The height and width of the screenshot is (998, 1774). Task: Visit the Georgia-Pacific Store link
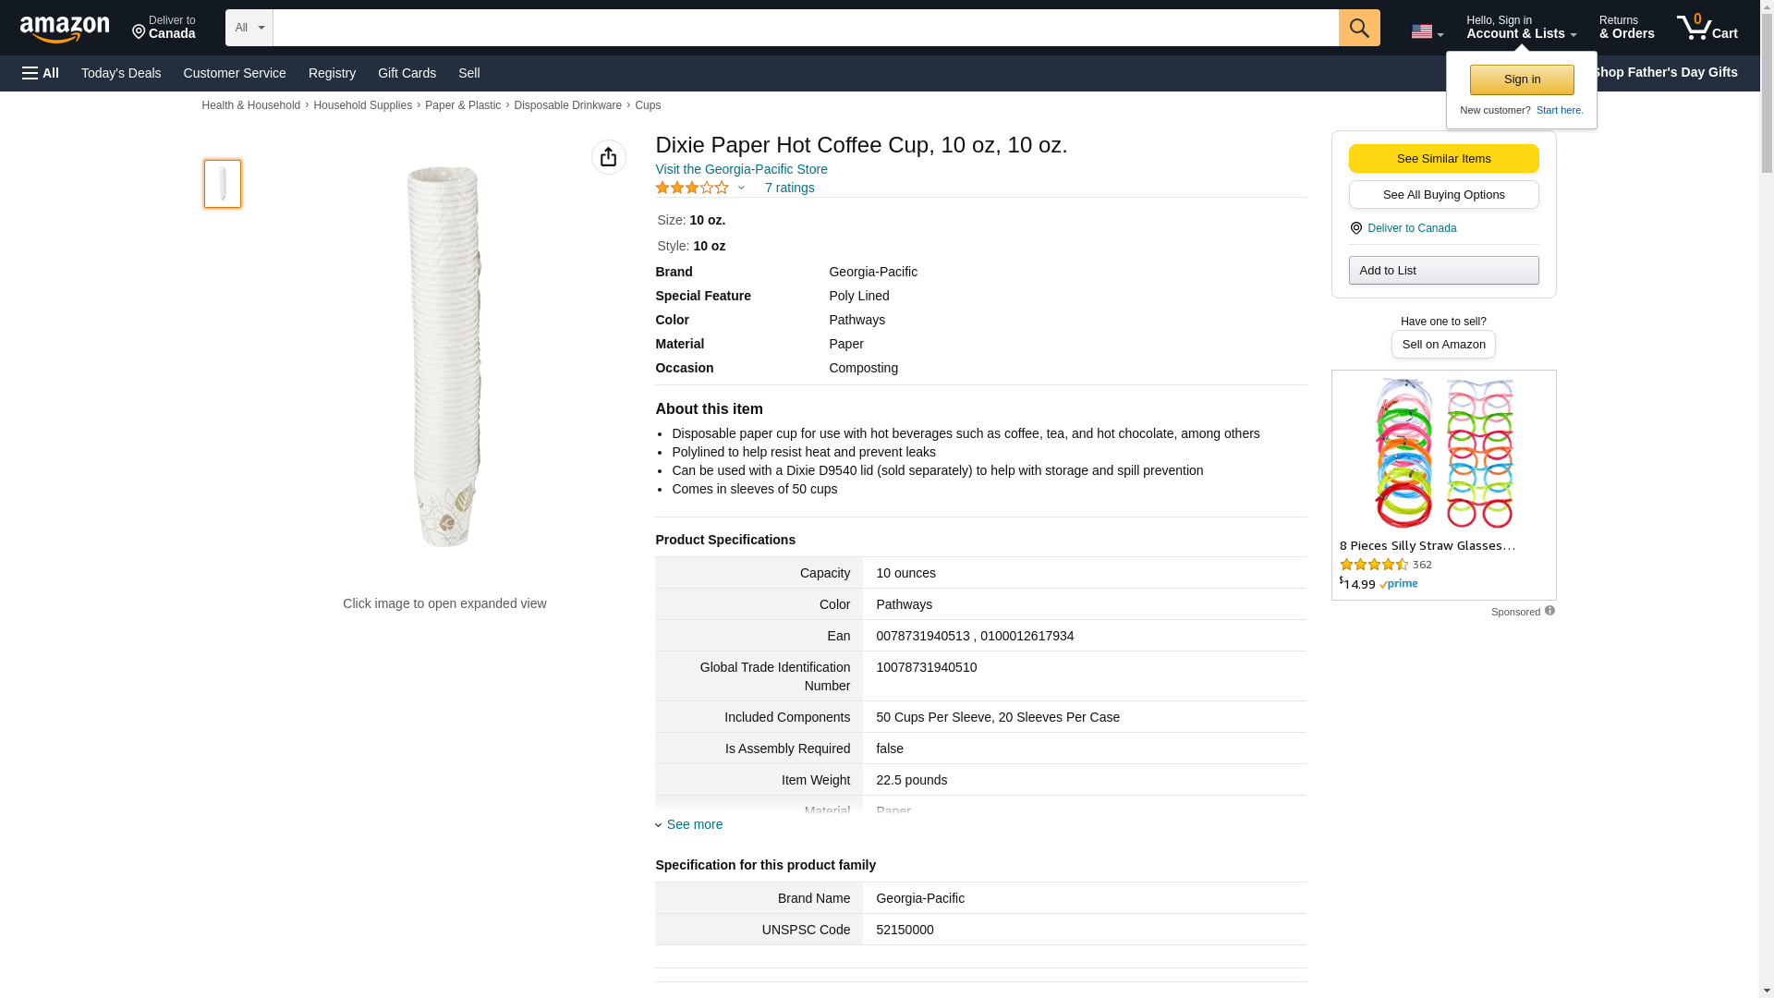tap(741, 169)
